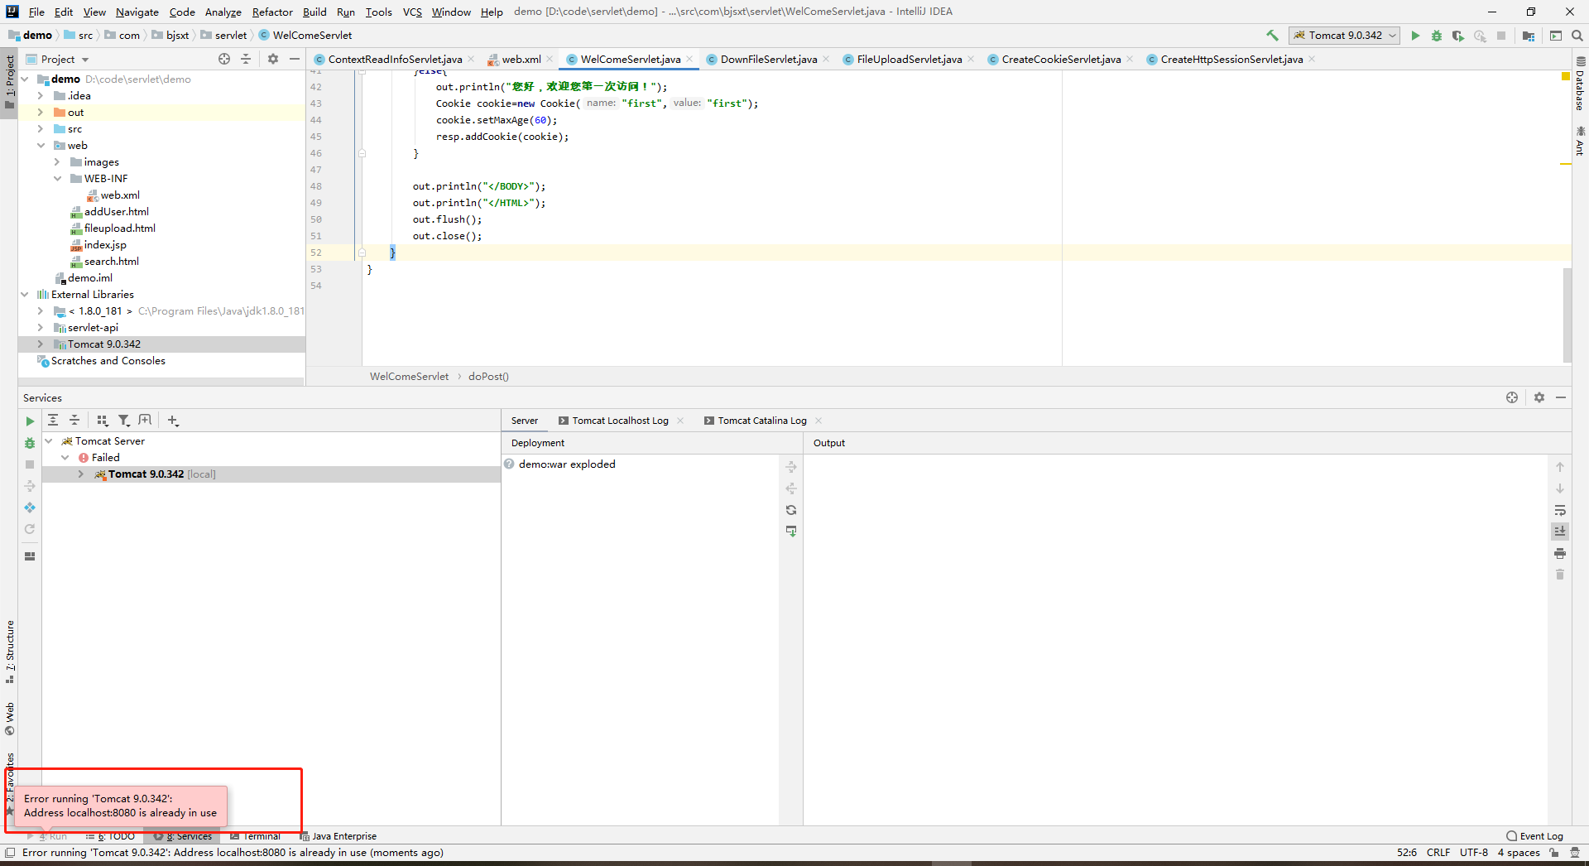Toggle scroll to end in Output pane
The image size is (1589, 866).
point(1560,532)
